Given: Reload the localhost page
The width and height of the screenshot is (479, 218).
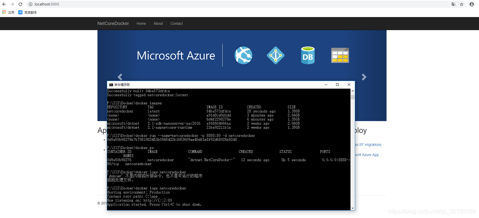Looking at the screenshot, I should click(20, 4).
